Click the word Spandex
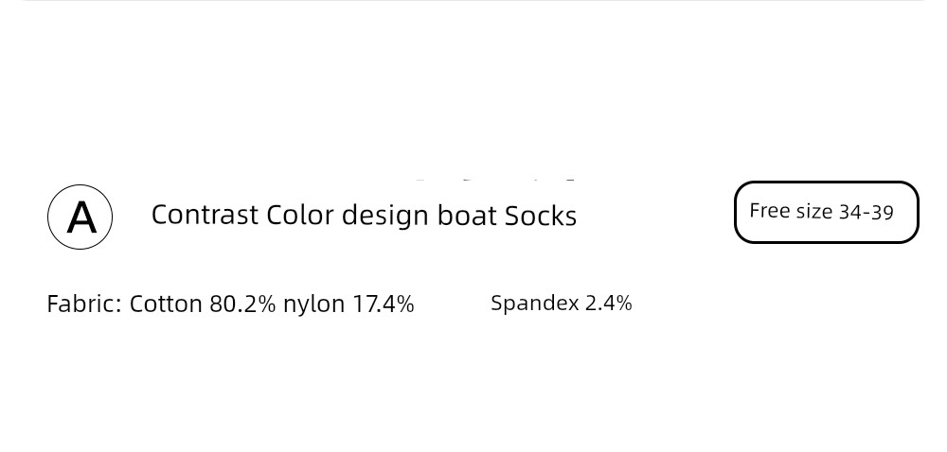 (x=535, y=303)
